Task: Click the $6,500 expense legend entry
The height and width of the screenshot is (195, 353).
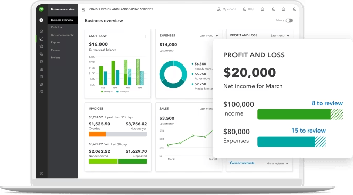Action: pyautogui.click(x=200, y=64)
